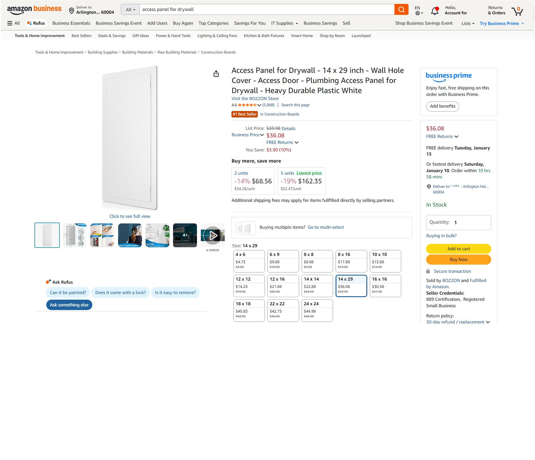The image size is (535, 460).
Task: Open the Kitchen & Bath Fixtures menu item
Action: tap(264, 36)
